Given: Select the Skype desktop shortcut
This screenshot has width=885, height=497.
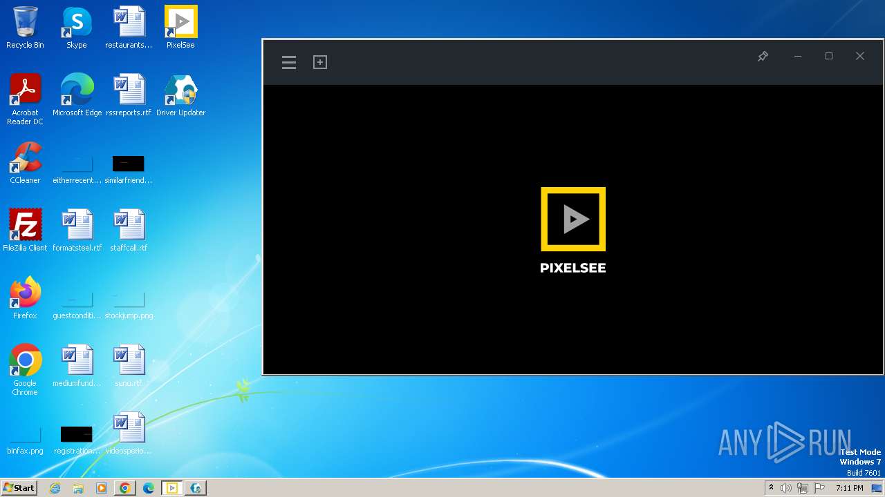Looking at the screenshot, I should pos(77,28).
